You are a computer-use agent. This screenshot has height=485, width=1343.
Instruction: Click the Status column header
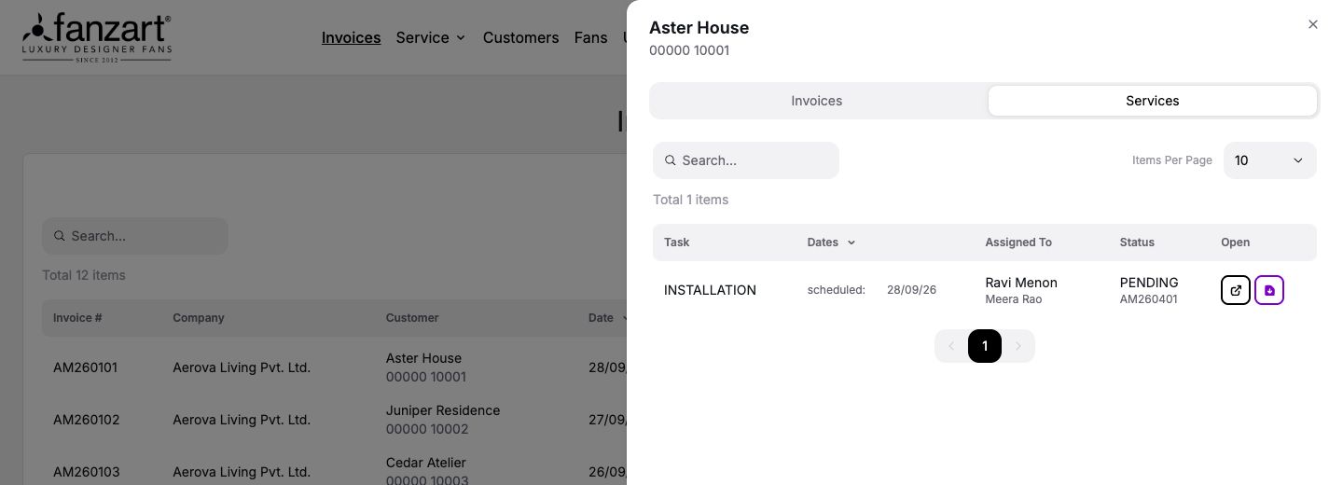point(1137,242)
